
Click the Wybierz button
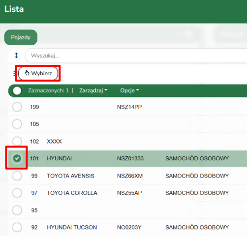(x=38, y=73)
